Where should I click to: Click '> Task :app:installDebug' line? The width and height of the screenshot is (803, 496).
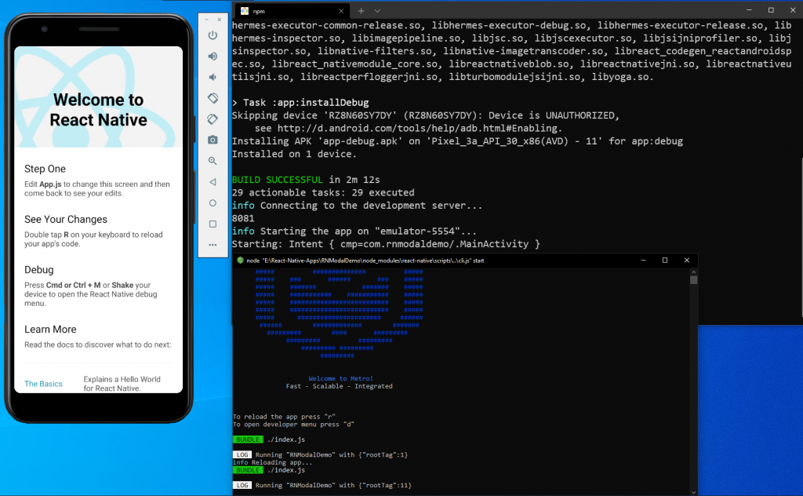[300, 103]
